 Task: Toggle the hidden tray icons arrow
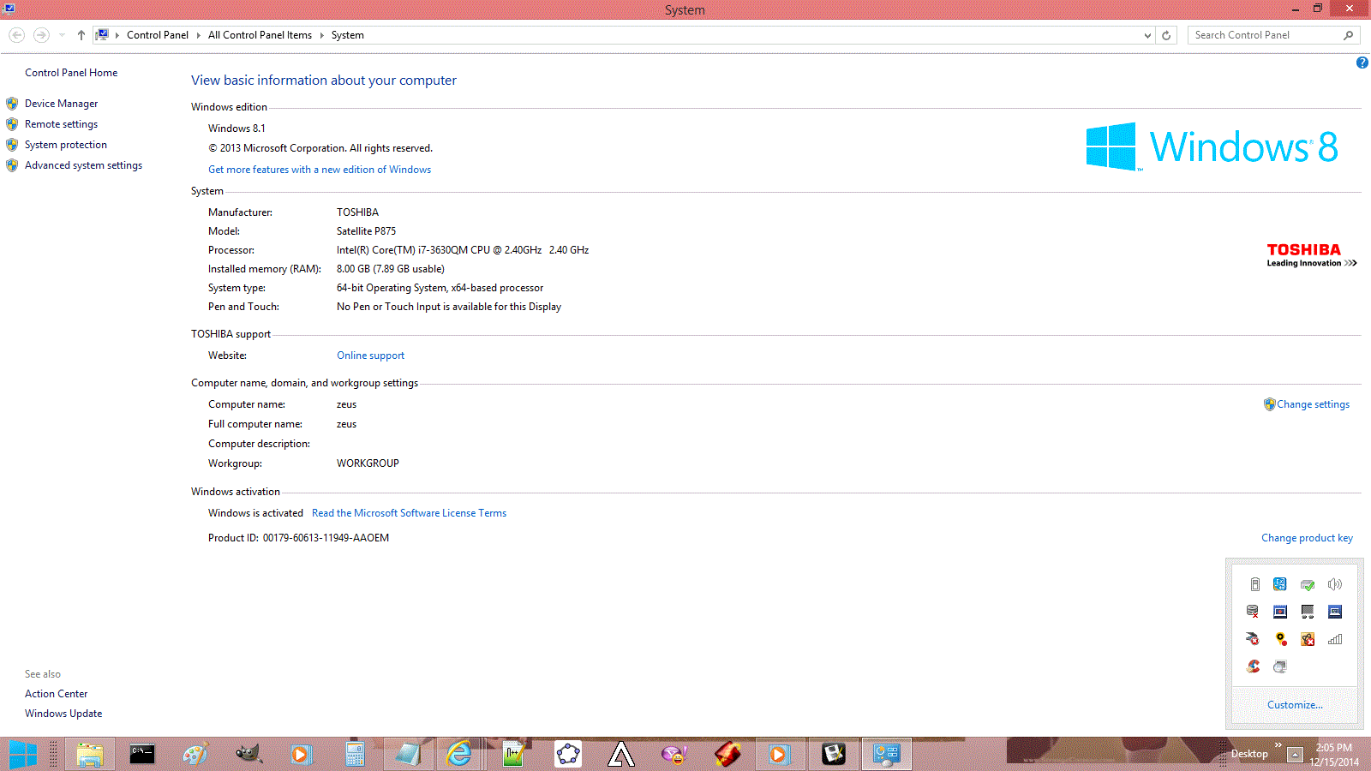1296,755
